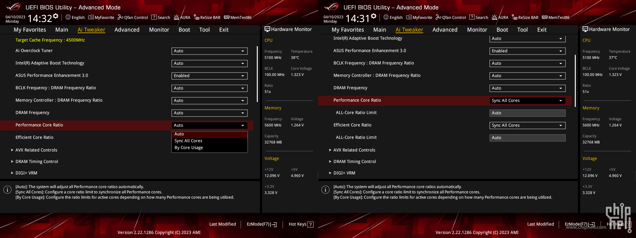Select Auto option in open dropdown list
The height and width of the screenshot is (238, 636).
point(210,134)
